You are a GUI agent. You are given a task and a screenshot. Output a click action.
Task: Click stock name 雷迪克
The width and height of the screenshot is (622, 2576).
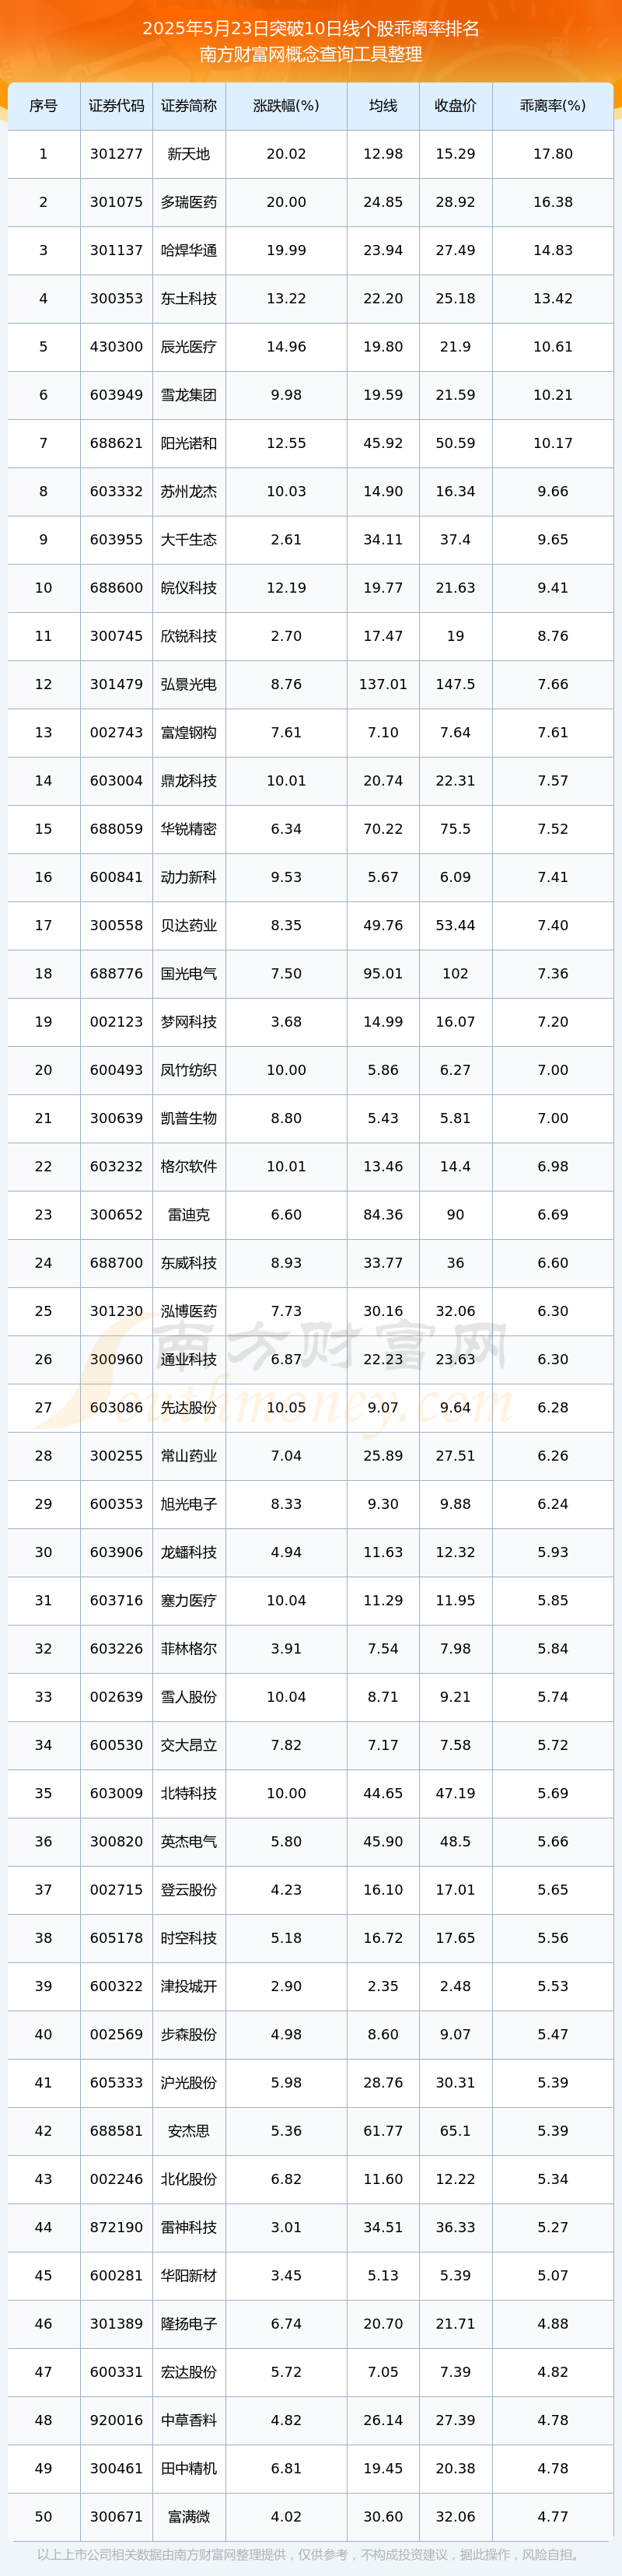(x=189, y=1215)
